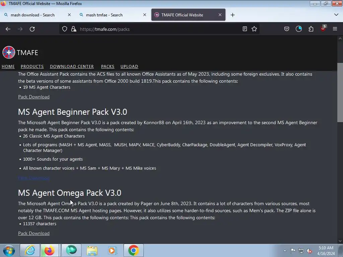Open the uBlock Origin extension icon
This screenshot has height=257, width=343.
click(x=323, y=28)
